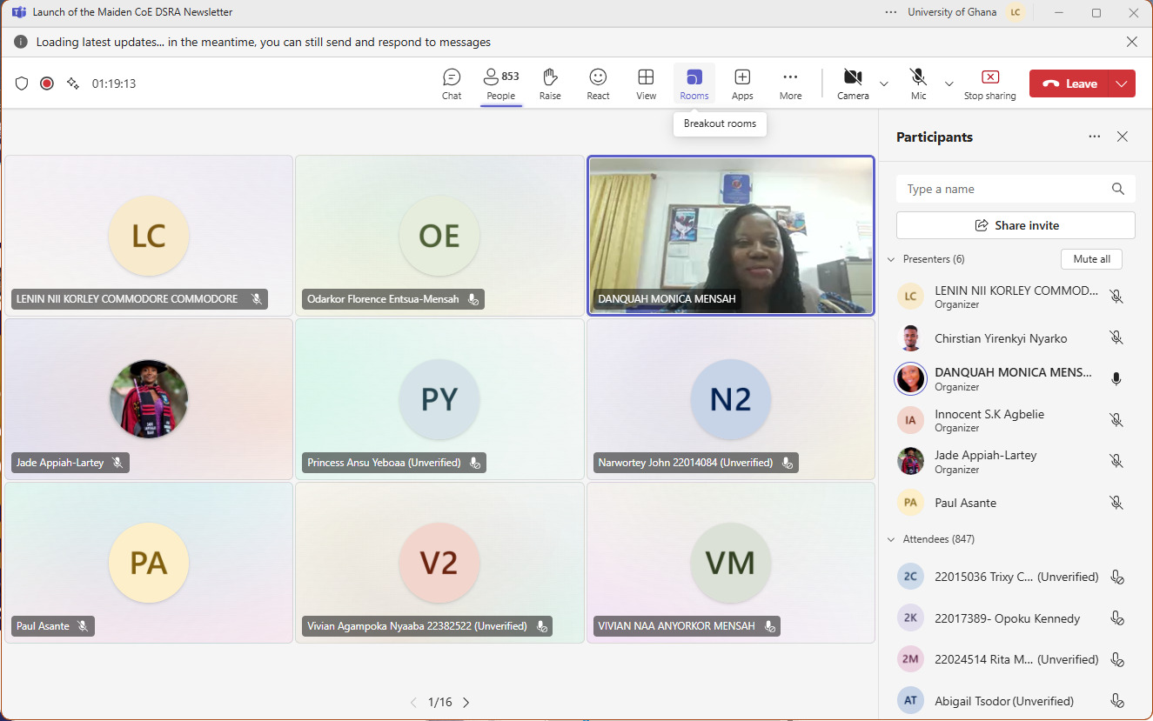Leave the meeting
The width and height of the screenshot is (1153, 721).
coord(1069,83)
